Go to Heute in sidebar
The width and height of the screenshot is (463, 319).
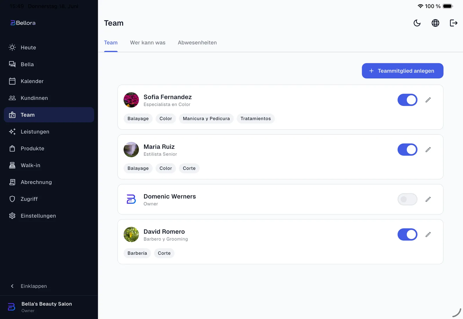[49, 47]
